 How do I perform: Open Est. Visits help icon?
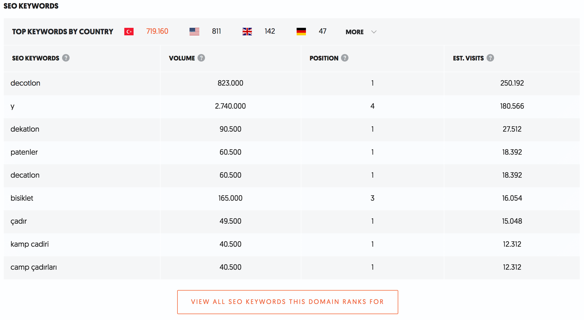(490, 58)
